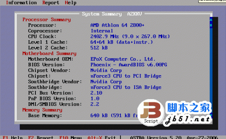
Task: Click the '2.2' DMI/SMBIOS value
Action: pos(95,104)
